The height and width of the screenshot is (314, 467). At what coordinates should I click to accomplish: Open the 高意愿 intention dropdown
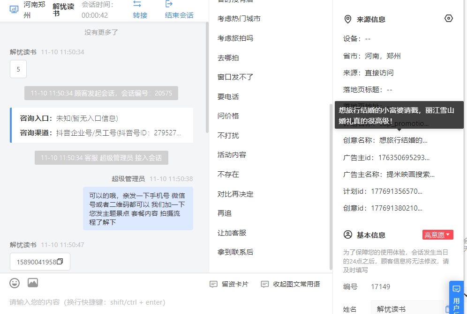pyautogui.click(x=437, y=235)
